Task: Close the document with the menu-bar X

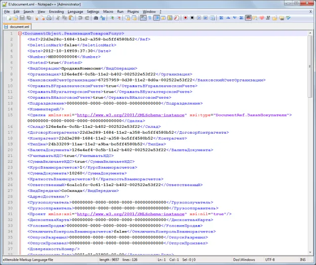Action: [x=311, y=12]
